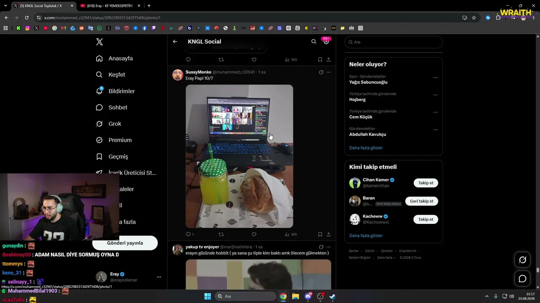Open the Facebook bookmark

pos(145,28)
